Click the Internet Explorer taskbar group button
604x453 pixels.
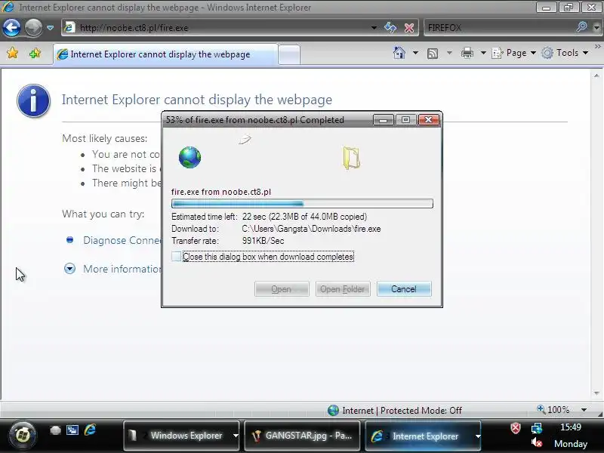[423, 436]
